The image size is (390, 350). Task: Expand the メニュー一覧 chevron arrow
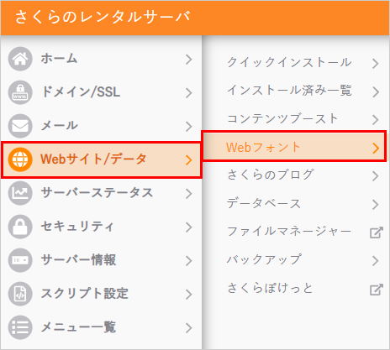[x=189, y=328]
